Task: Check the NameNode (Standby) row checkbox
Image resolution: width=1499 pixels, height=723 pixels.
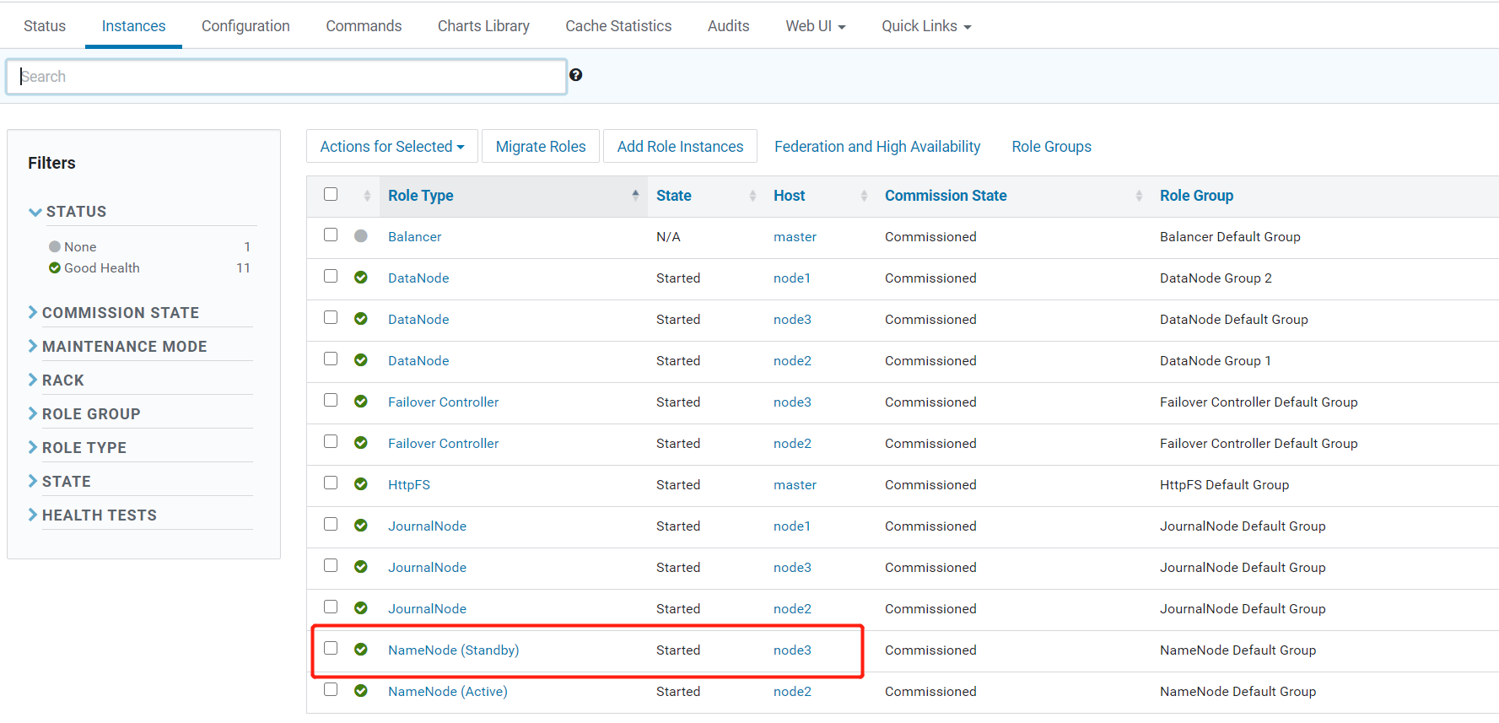Action: point(331,648)
